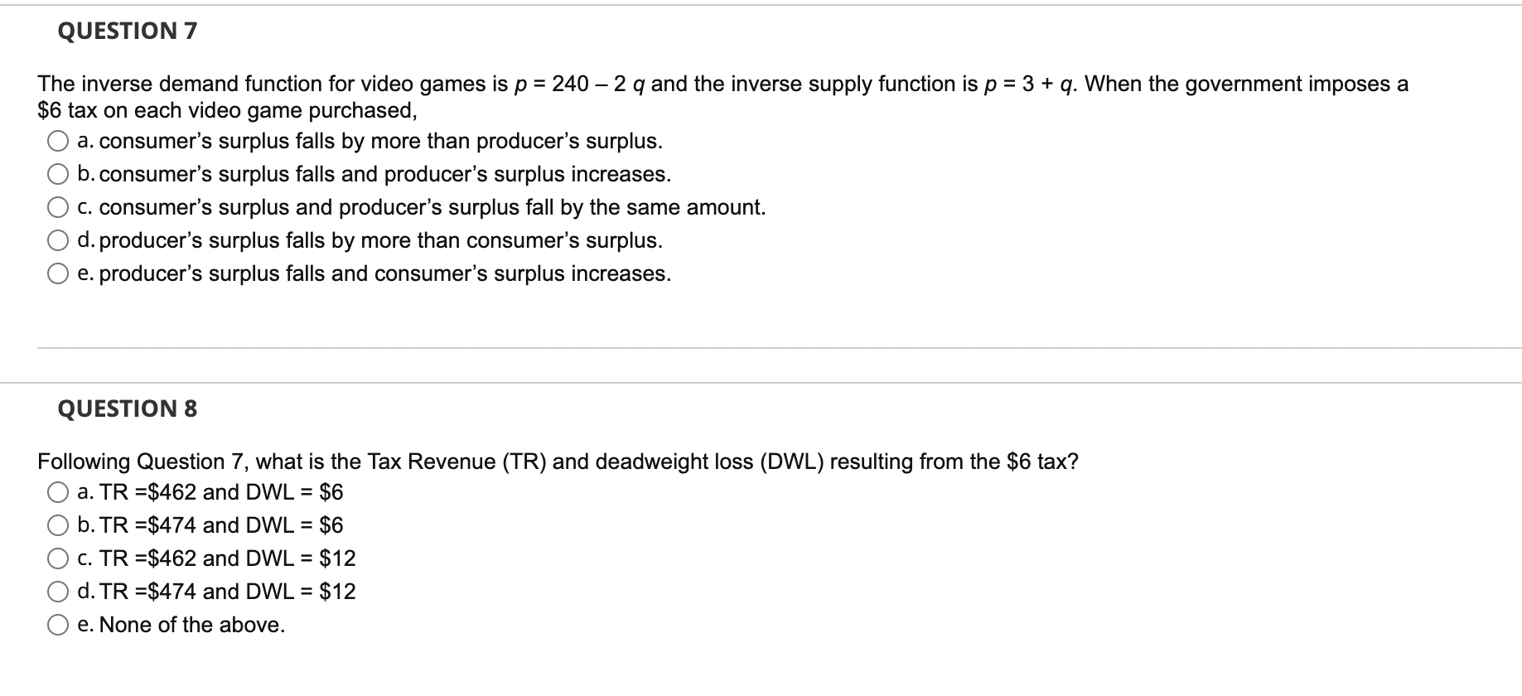This screenshot has height=696, width=1522.
Task: Select answer b for Question 7
Action: [57, 174]
